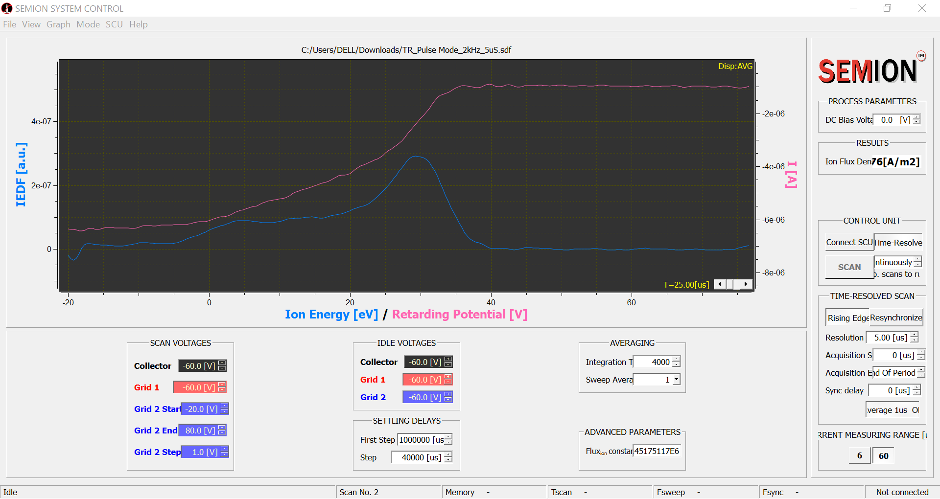Click the time scrollbar left arrow
940x499 pixels.
[719, 284]
